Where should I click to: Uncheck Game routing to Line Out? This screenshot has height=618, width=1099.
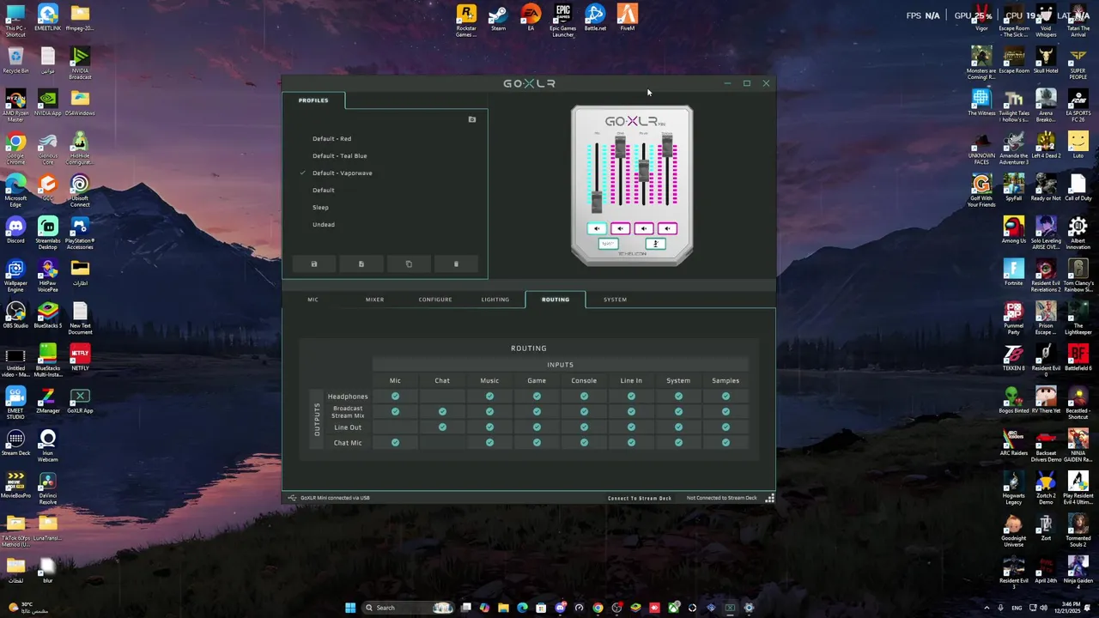pyautogui.click(x=537, y=427)
